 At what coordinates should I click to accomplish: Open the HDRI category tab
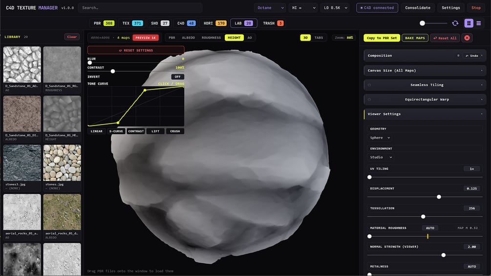pos(214,23)
